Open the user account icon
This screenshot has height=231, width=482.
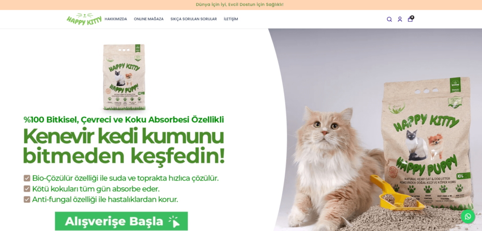point(400,19)
